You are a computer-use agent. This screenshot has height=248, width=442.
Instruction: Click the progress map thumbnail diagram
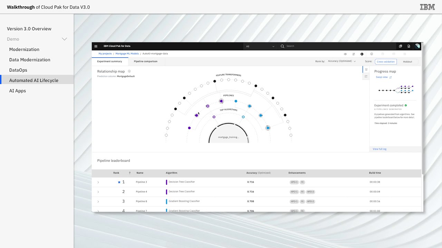(396, 89)
